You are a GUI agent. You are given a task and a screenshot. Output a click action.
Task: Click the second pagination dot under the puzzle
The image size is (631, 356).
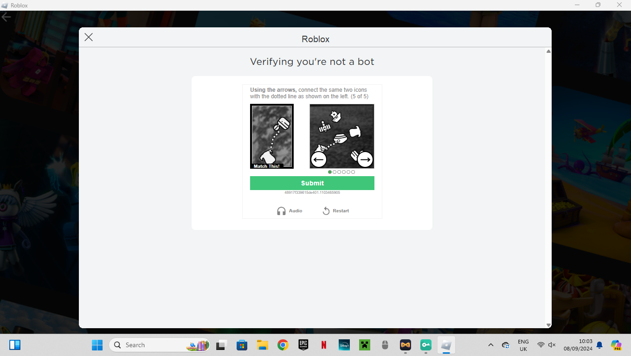[x=335, y=172]
